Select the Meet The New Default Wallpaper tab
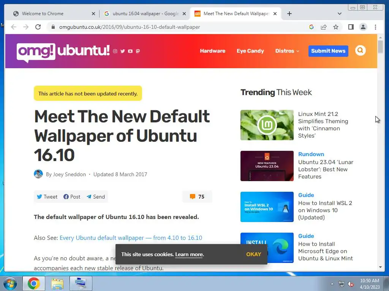The image size is (389, 291). 236,14
